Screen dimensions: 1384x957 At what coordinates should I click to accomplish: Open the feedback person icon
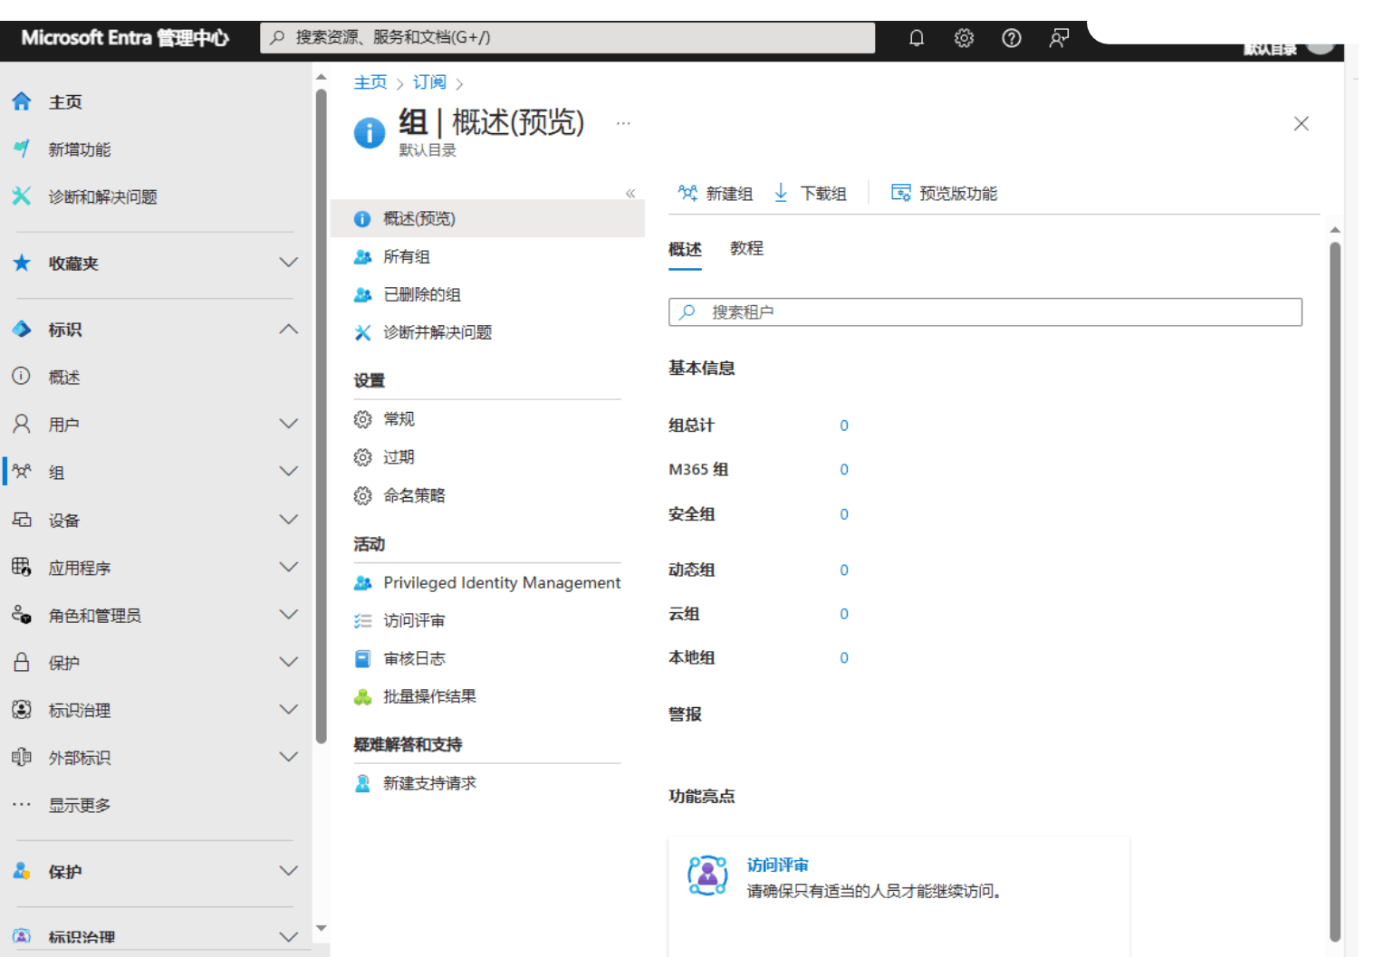click(x=1059, y=38)
